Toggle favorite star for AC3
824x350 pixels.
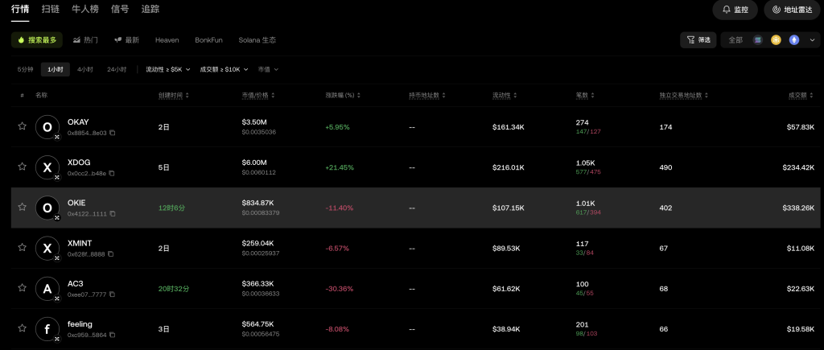click(x=23, y=288)
